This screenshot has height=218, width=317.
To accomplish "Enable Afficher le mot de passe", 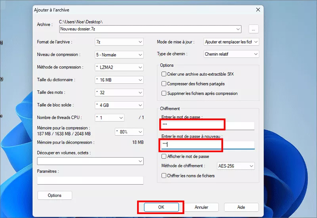I will pos(164,157).
